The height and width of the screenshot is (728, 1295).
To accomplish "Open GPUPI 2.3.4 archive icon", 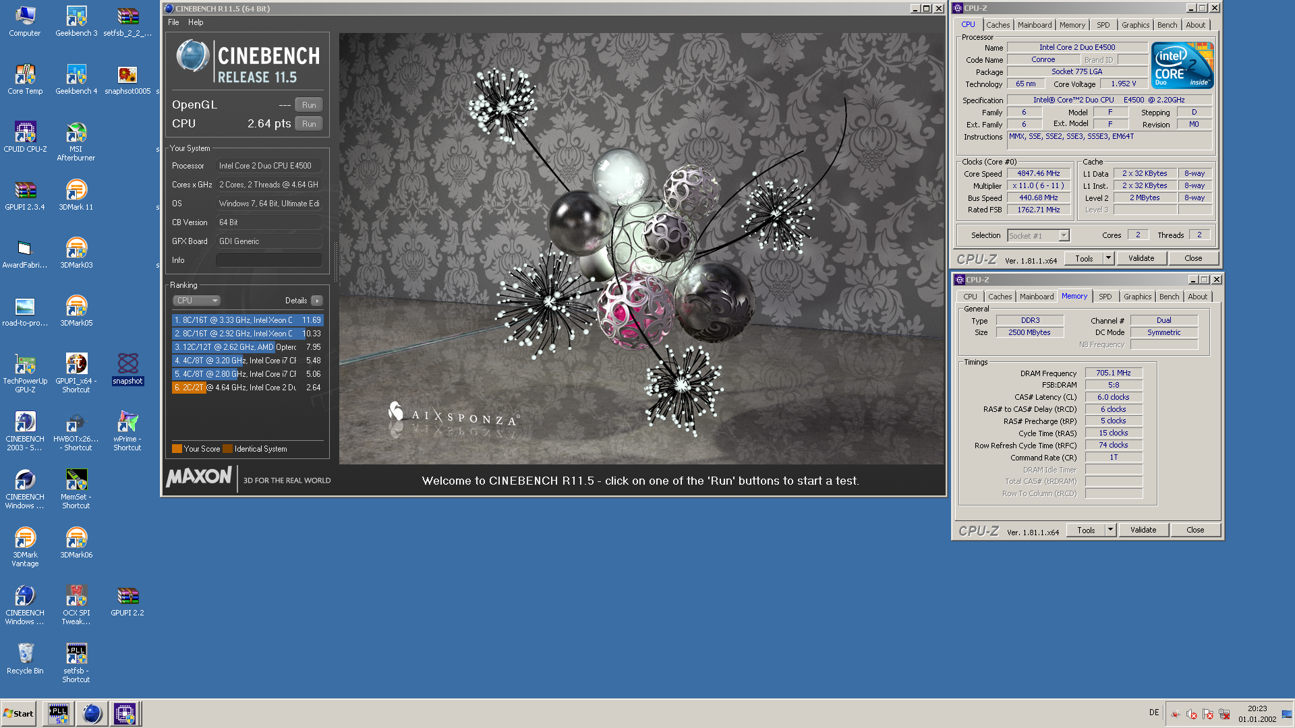I will (x=25, y=194).
